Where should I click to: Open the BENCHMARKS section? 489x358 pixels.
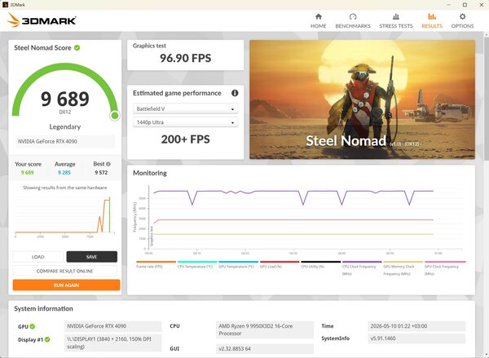point(353,21)
